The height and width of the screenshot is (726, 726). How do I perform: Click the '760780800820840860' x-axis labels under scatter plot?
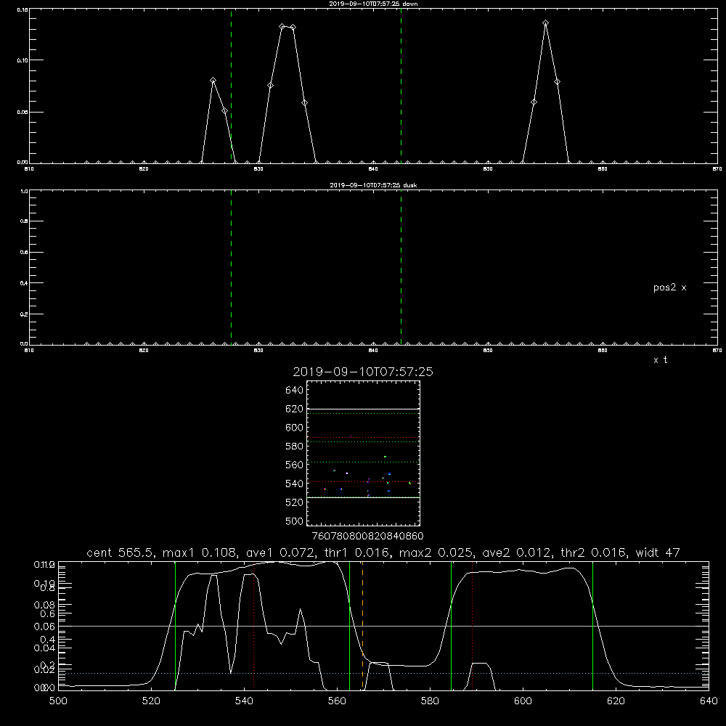[367, 536]
